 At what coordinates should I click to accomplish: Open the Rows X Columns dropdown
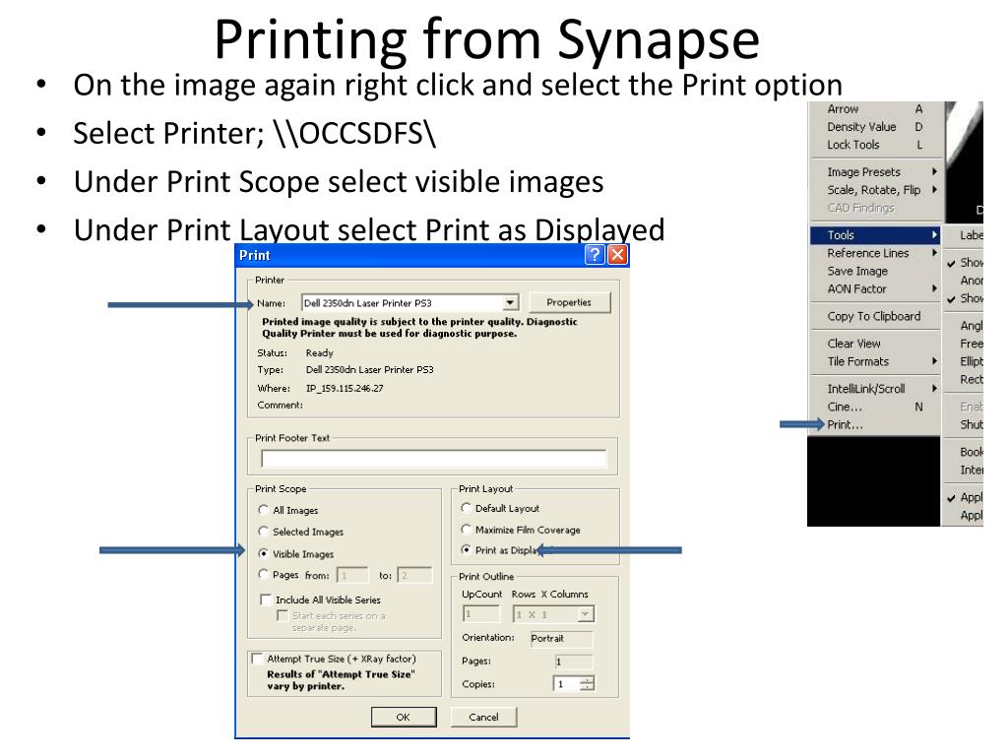click(x=585, y=614)
